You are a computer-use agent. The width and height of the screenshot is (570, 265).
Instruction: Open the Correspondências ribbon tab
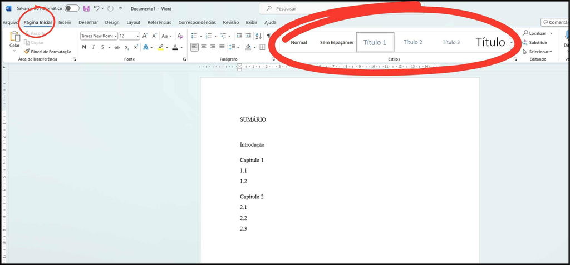tap(197, 23)
